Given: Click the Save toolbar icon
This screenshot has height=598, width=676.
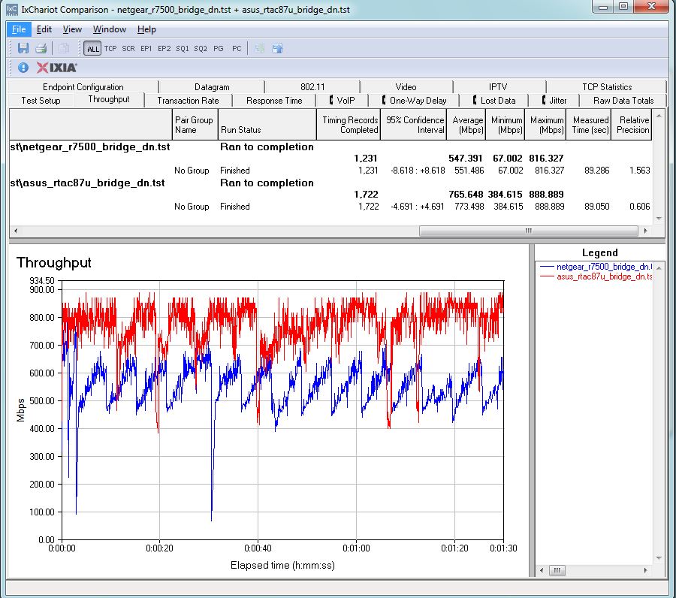Looking at the screenshot, I should click(23, 48).
